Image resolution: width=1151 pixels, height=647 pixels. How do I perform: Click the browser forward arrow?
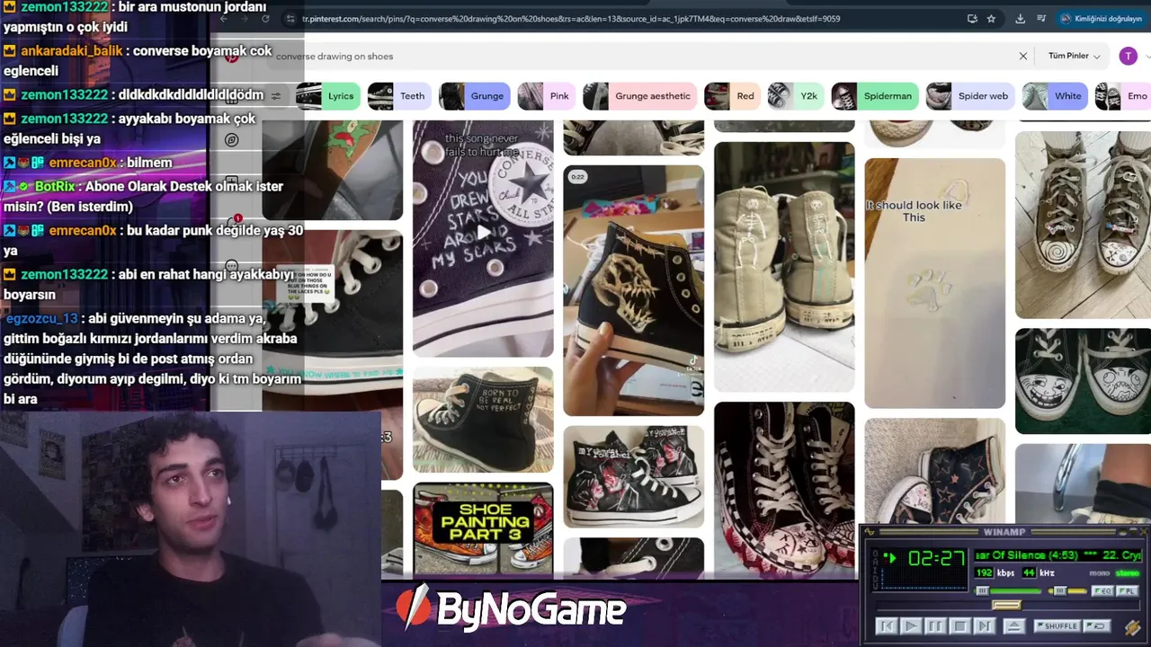[x=245, y=19]
